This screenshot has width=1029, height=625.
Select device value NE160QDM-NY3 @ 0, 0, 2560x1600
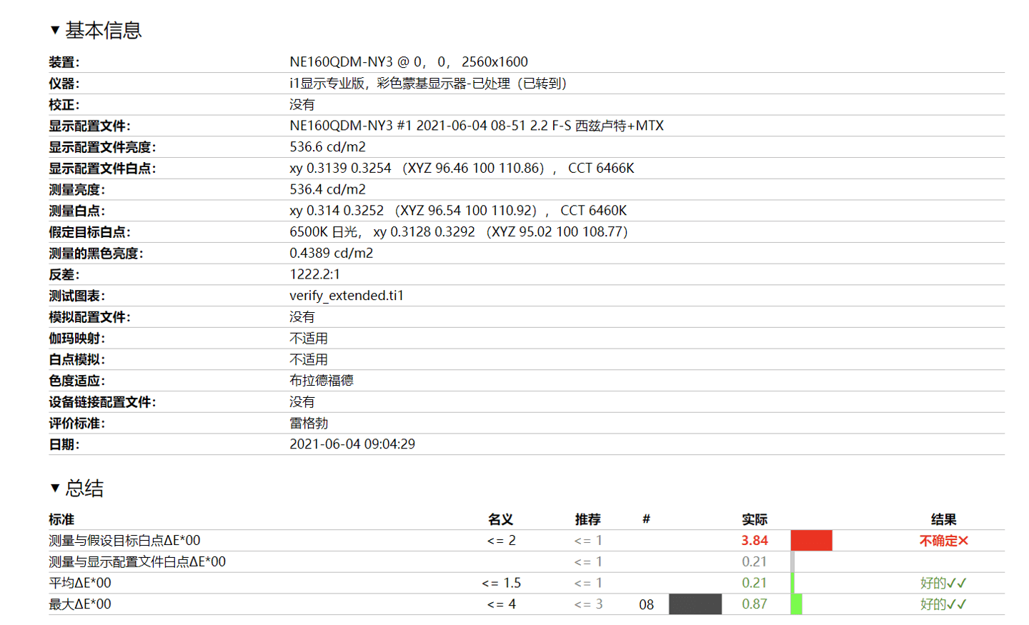point(409,62)
